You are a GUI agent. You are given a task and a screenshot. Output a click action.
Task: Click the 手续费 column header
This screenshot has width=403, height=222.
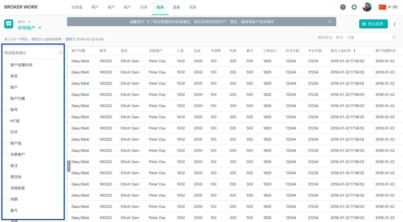click(x=216, y=51)
